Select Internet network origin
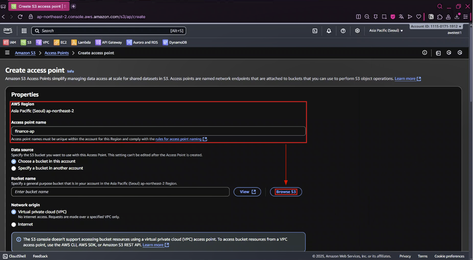Screen dimensions: 473x260 pos(14,225)
